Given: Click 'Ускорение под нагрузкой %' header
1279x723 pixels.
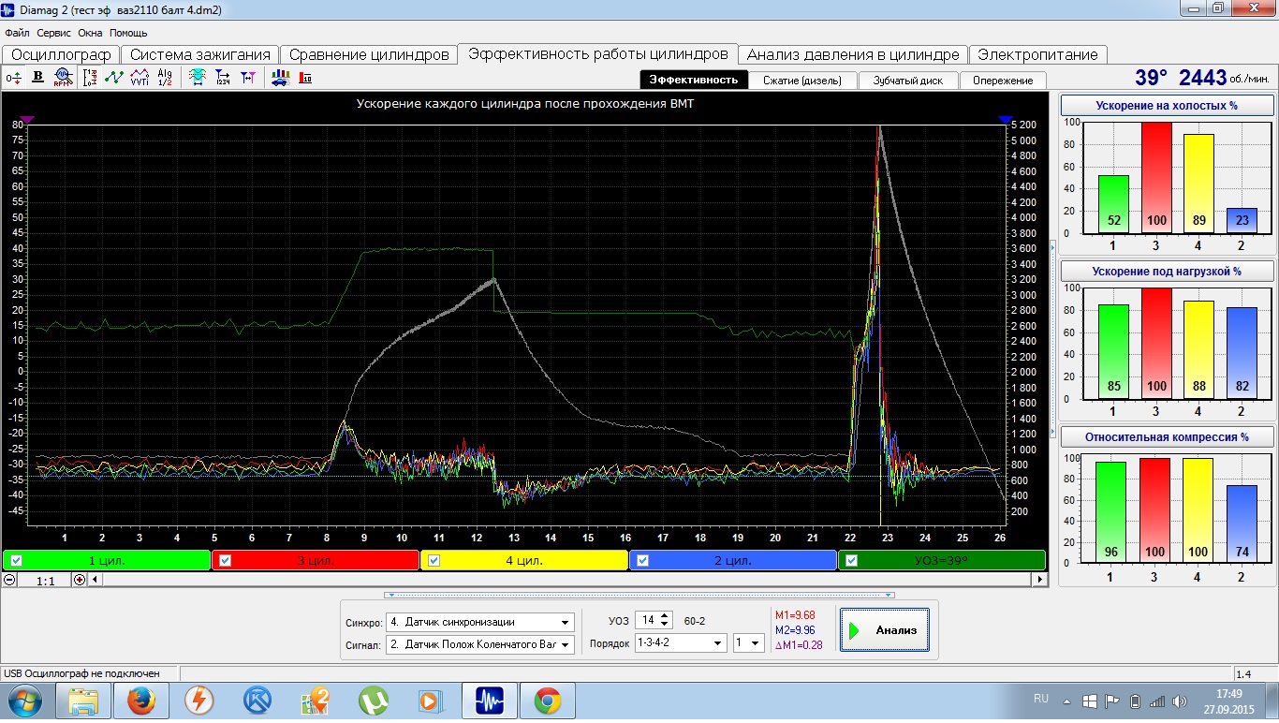Looking at the screenshot, I should click(1167, 272).
